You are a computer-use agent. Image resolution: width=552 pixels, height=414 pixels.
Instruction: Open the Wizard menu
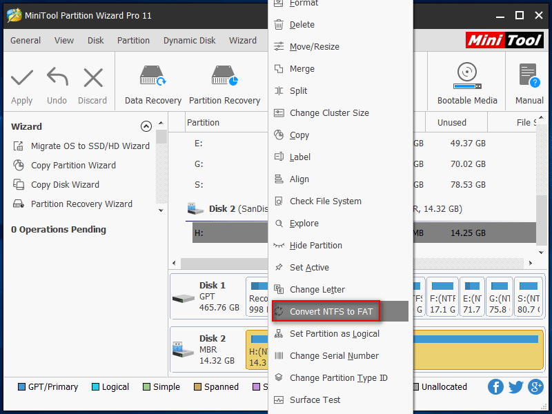(x=243, y=41)
